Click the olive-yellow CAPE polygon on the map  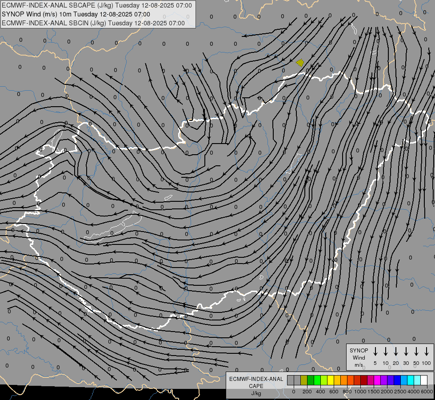(x=300, y=63)
